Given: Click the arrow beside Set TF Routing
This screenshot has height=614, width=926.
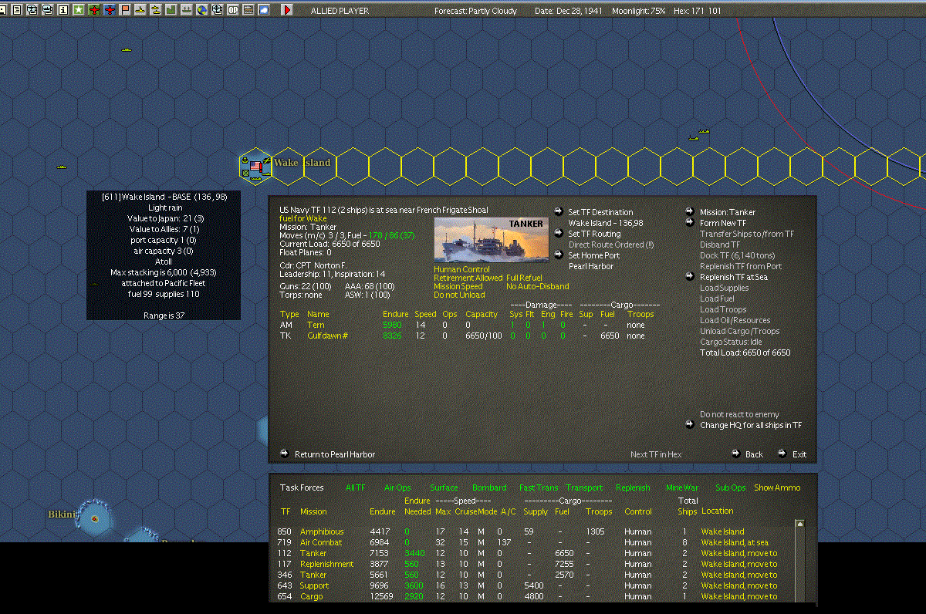Looking at the screenshot, I should click(x=559, y=233).
